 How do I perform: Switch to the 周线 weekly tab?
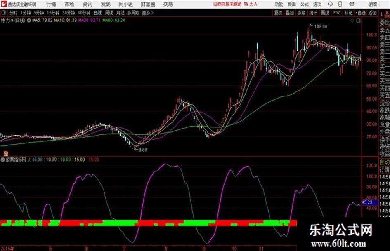click(109, 13)
